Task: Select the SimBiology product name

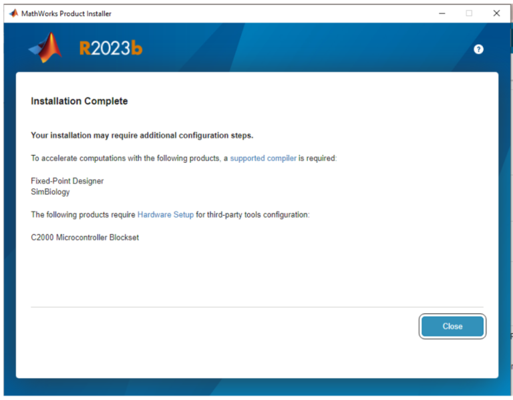Action: 50,192
